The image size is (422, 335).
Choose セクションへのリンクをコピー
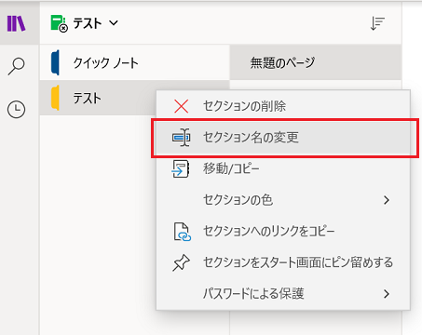click(283, 232)
